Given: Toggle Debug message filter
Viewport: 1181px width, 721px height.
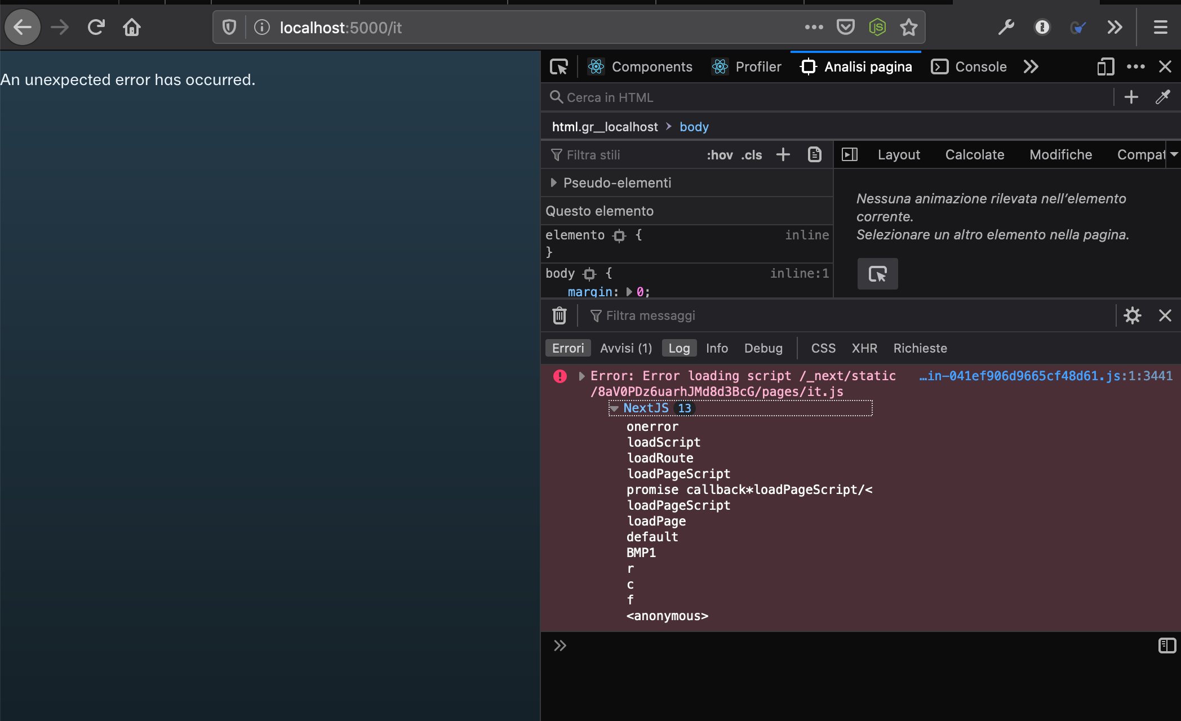Looking at the screenshot, I should tap(763, 349).
